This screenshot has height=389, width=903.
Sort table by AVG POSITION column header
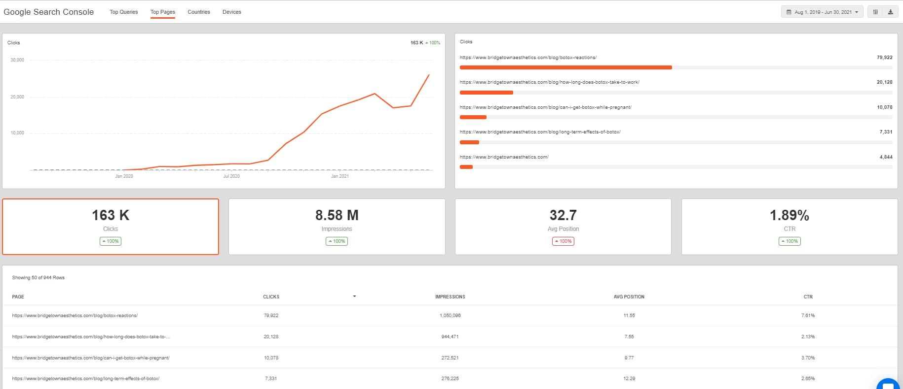tap(629, 297)
